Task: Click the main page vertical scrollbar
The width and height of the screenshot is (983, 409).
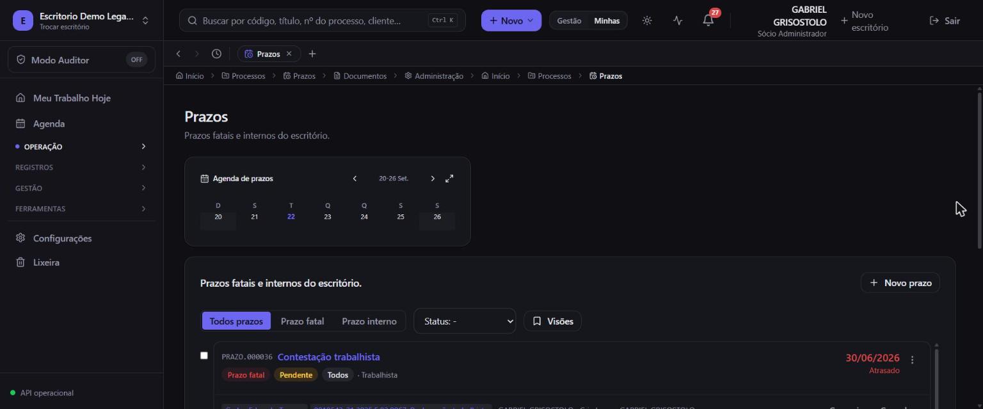Action: [x=979, y=170]
